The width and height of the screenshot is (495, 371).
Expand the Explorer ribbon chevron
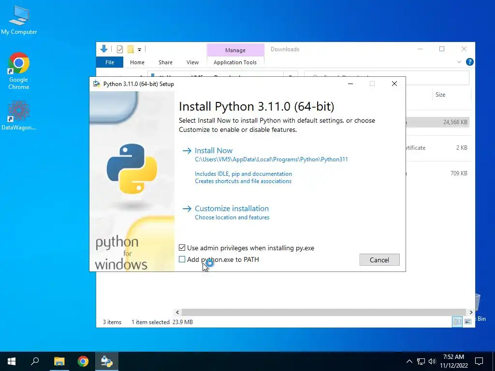click(x=459, y=62)
